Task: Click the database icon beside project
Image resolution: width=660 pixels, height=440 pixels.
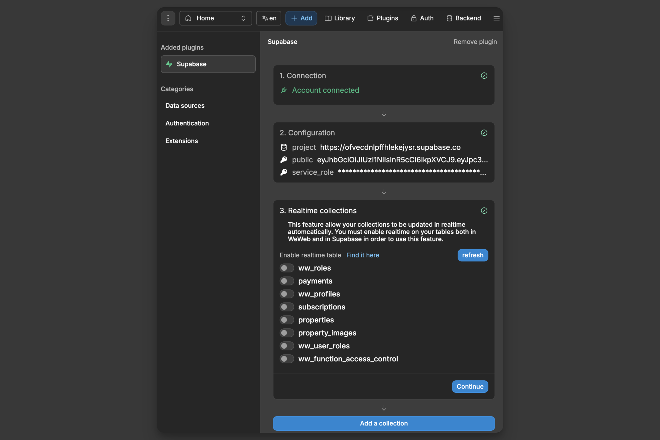Action: 284,147
